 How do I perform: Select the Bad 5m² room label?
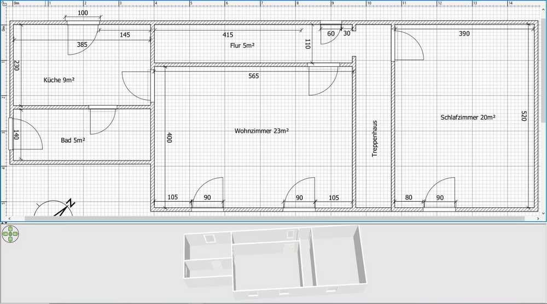coord(73,140)
